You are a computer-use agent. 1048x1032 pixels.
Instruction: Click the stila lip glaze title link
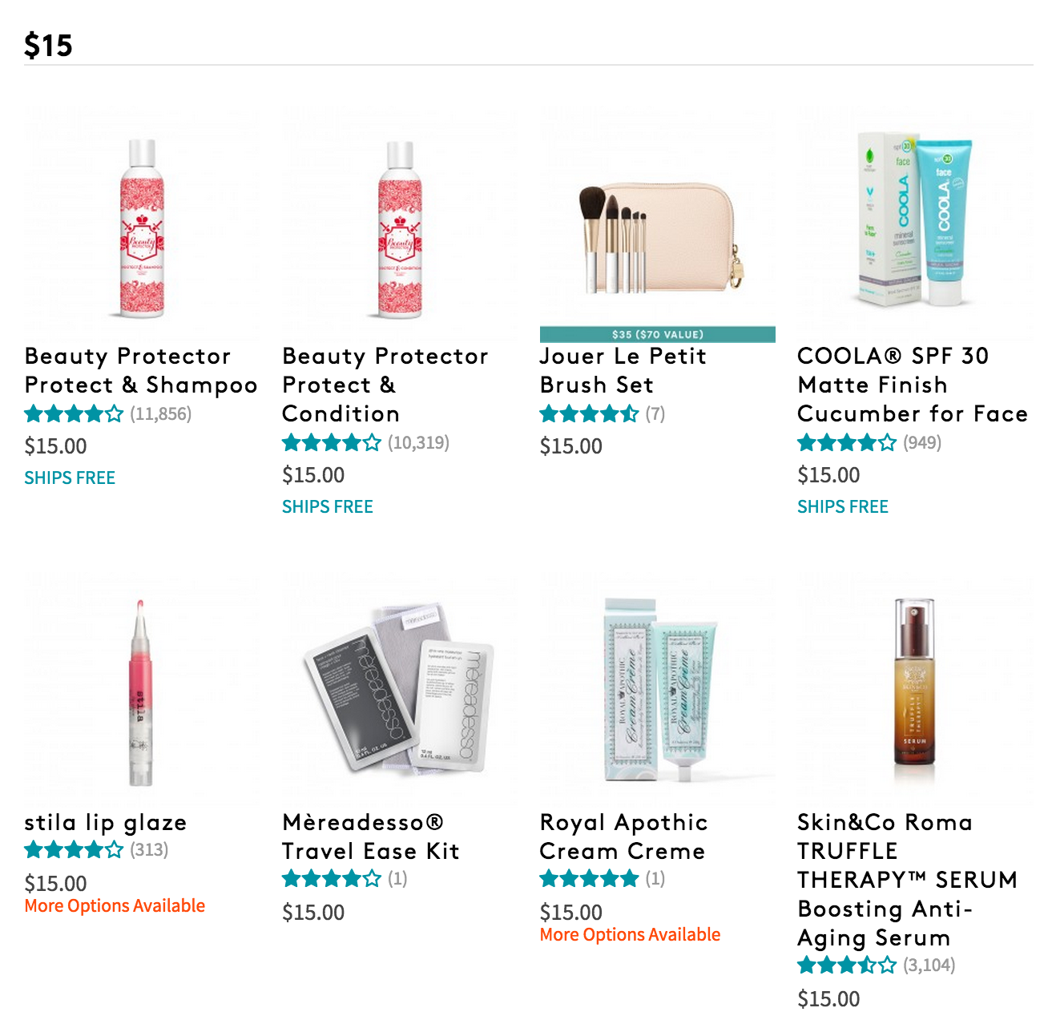(106, 822)
